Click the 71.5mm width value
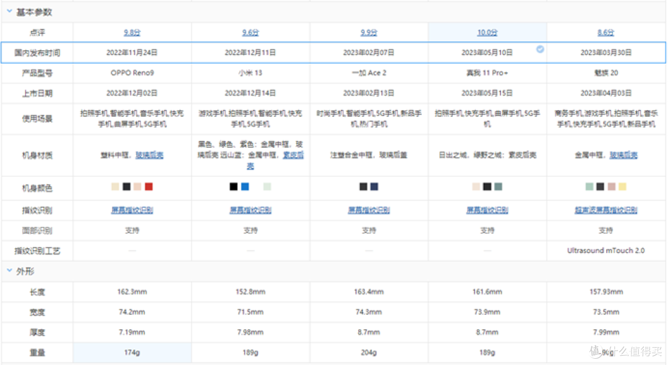This screenshot has height=365, width=668. (250, 312)
